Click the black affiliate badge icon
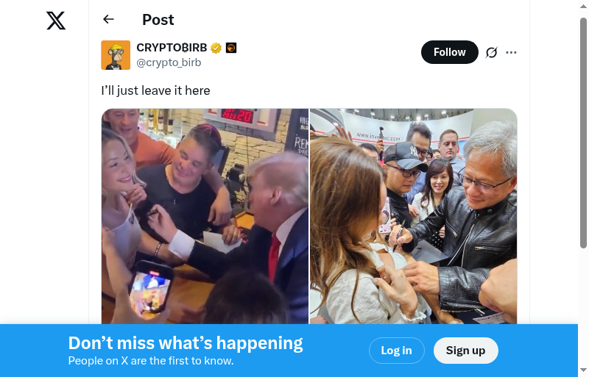589x377 pixels. point(231,48)
